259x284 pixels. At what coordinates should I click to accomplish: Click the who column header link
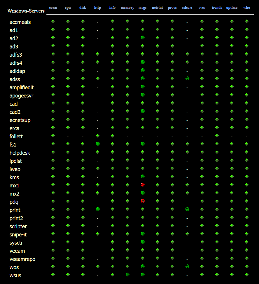click(247, 8)
